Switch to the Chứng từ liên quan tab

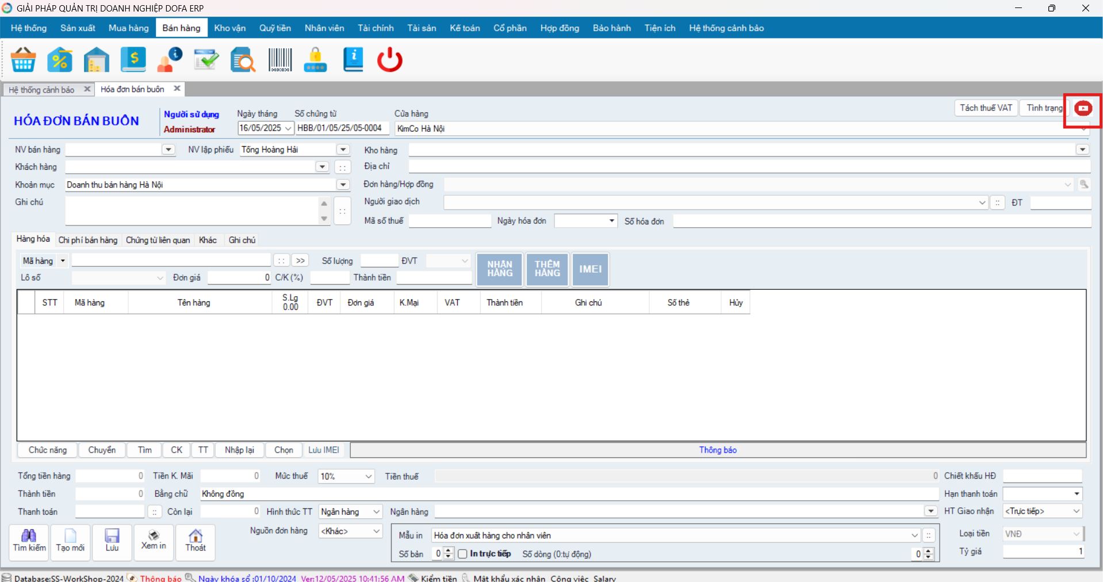coord(158,240)
